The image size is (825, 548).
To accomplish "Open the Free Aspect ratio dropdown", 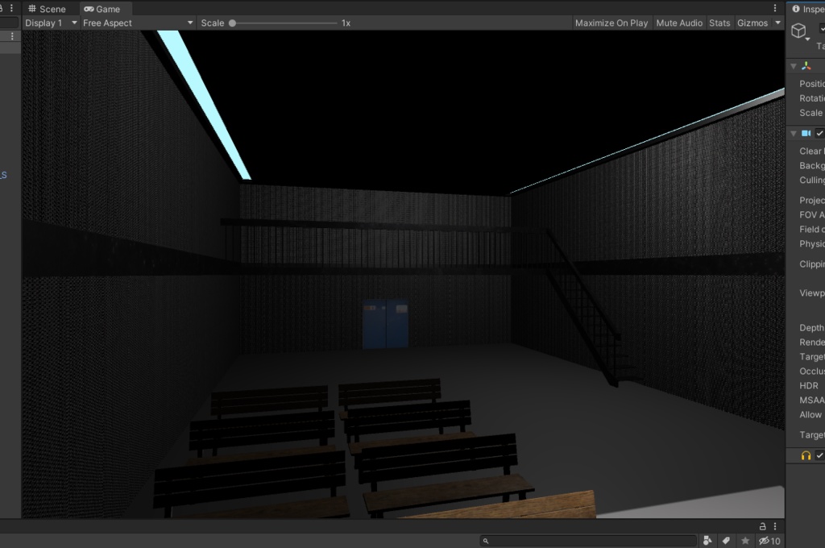I will 138,23.
